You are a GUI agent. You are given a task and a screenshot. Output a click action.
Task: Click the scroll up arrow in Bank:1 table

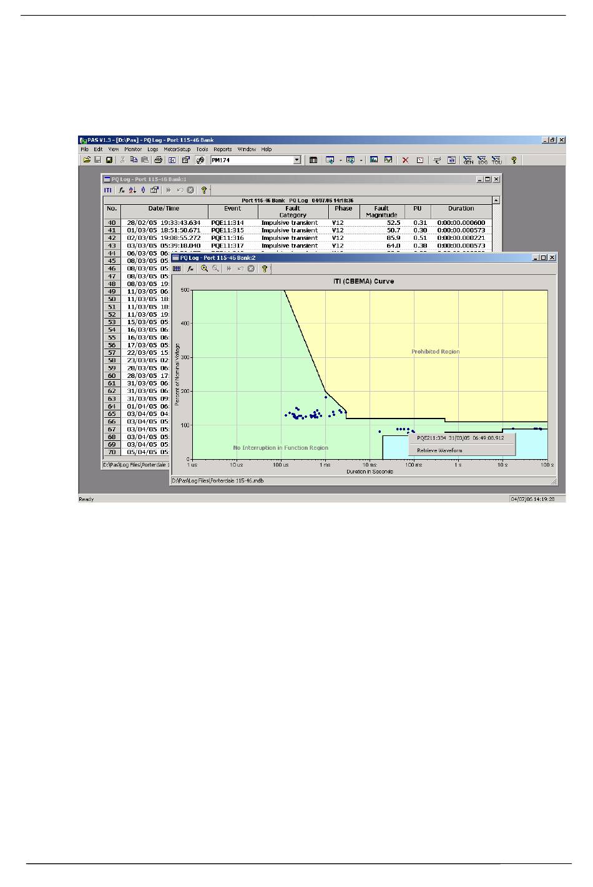[496, 201]
